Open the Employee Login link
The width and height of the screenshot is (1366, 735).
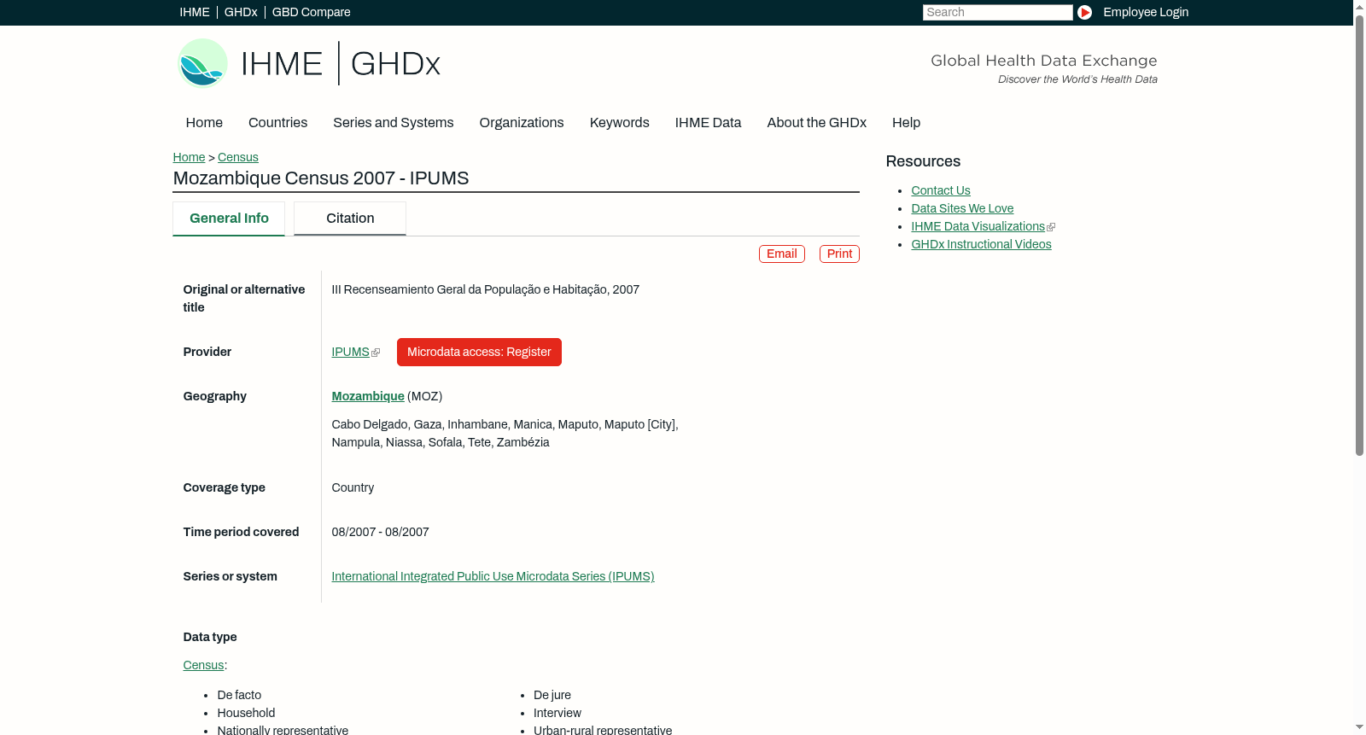coord(1146,12)
